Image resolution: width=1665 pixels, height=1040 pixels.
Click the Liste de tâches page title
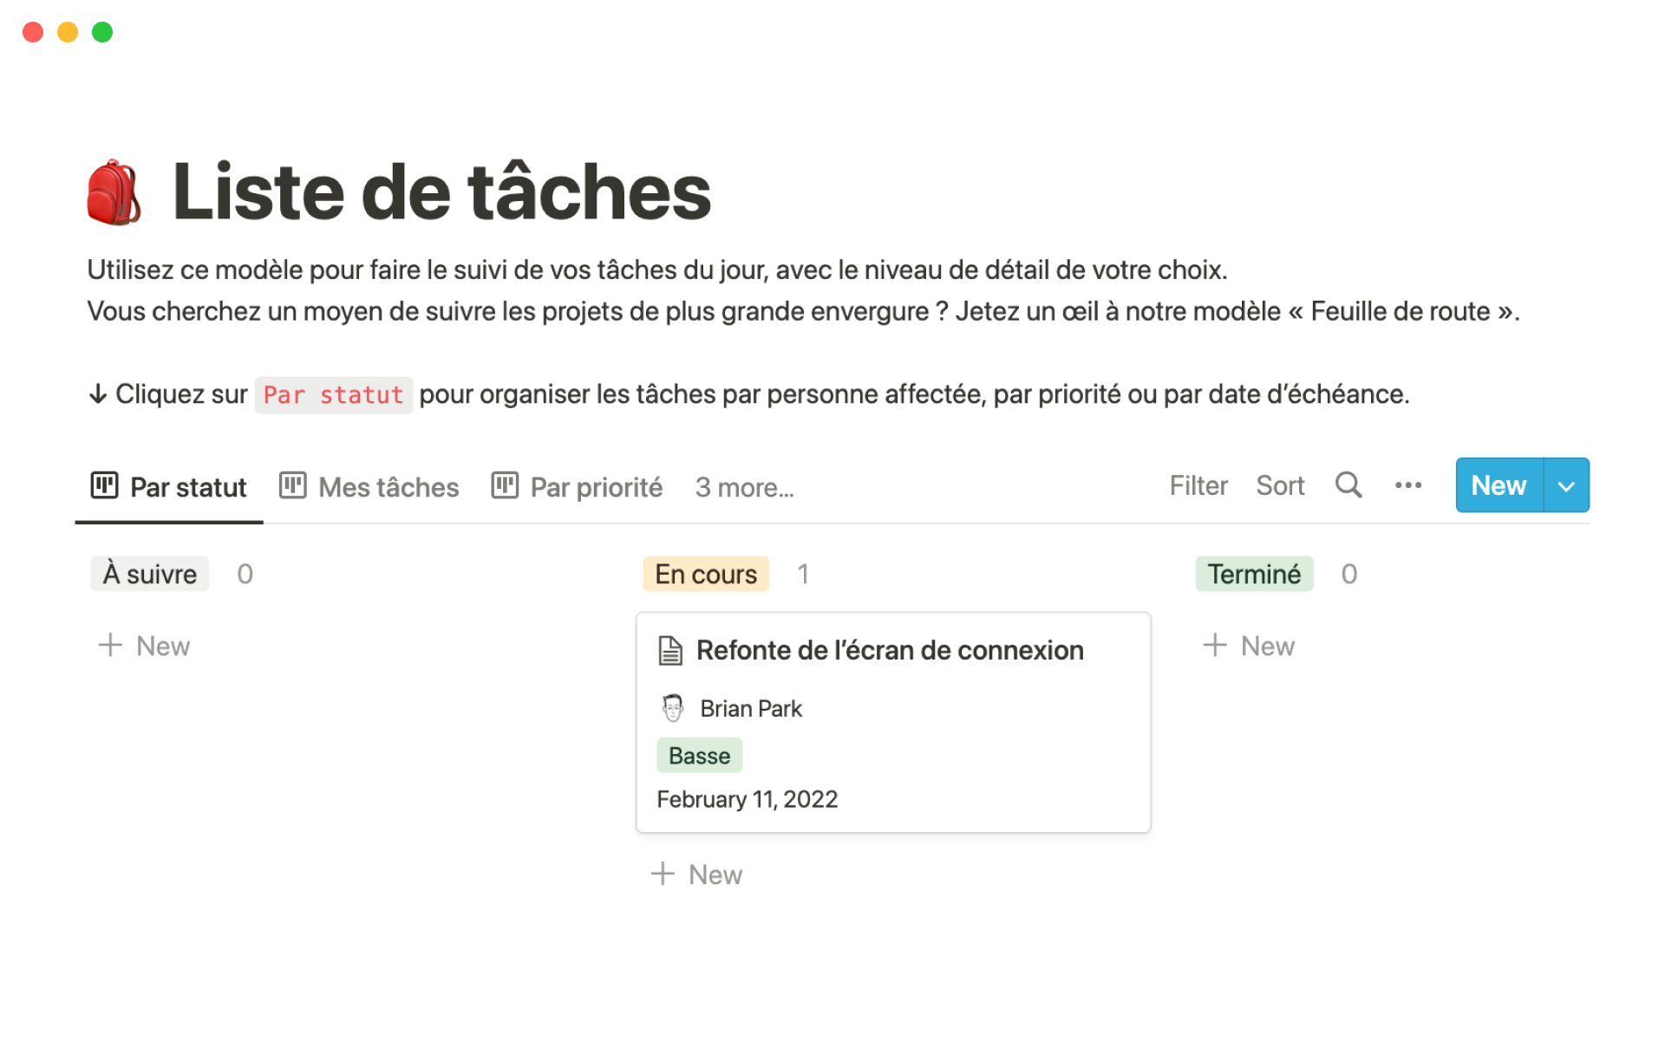point(441,192)
